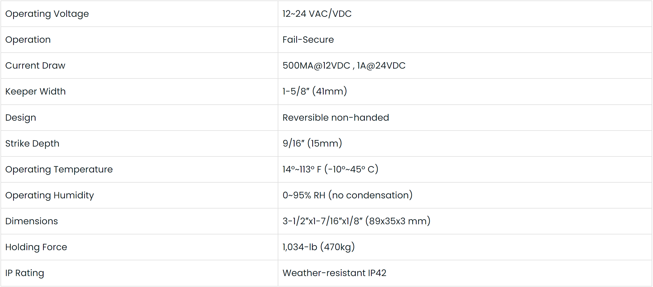Click the Operating Voltage label cell

47,14
